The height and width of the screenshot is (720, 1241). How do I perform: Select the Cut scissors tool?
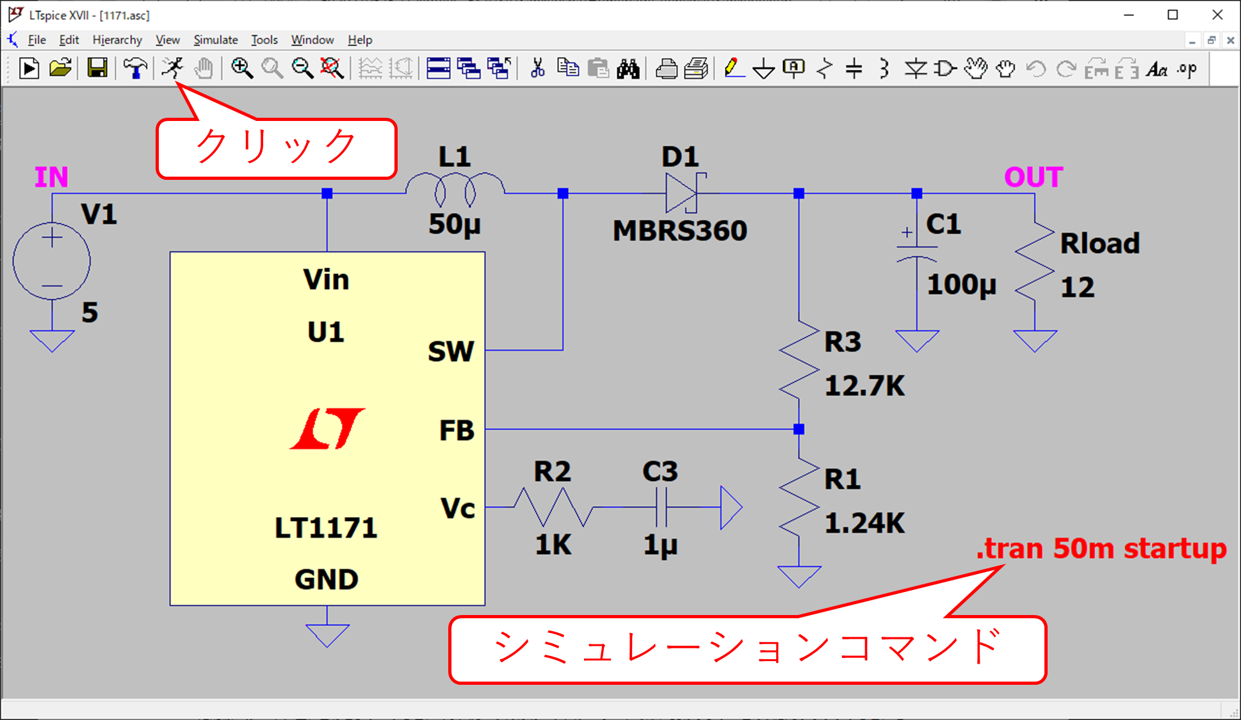[538, 68]
